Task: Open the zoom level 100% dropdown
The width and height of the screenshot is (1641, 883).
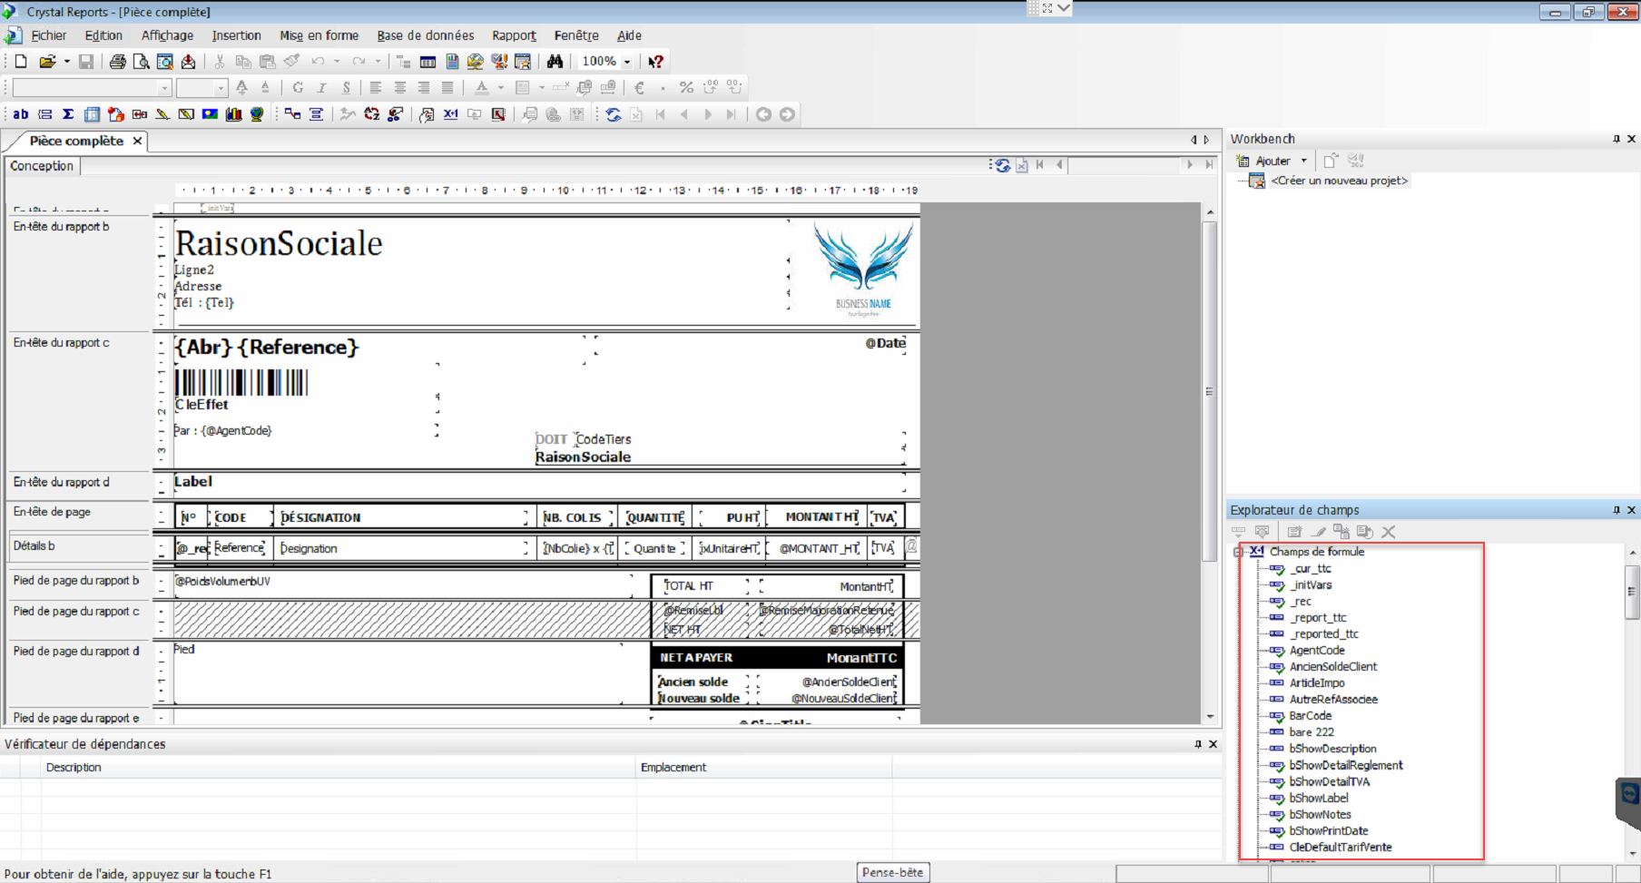Action: point(624,62)
